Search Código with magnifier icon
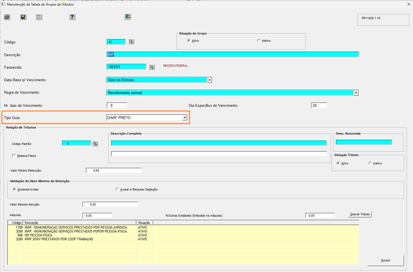 pyautogui.click(x=131, y=42)
